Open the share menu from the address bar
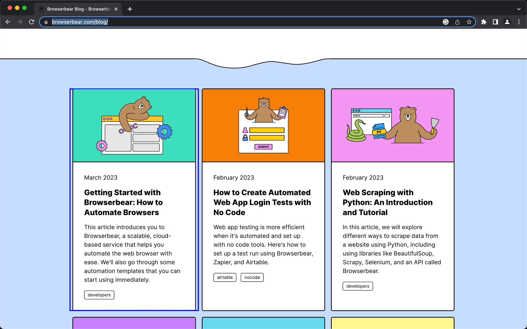Viewport: 527px width, 329px height. click(x=457, y=22)
